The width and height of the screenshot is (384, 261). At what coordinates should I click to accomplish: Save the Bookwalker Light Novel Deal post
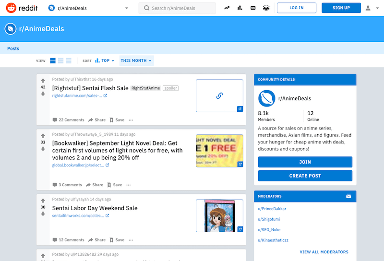115,185
